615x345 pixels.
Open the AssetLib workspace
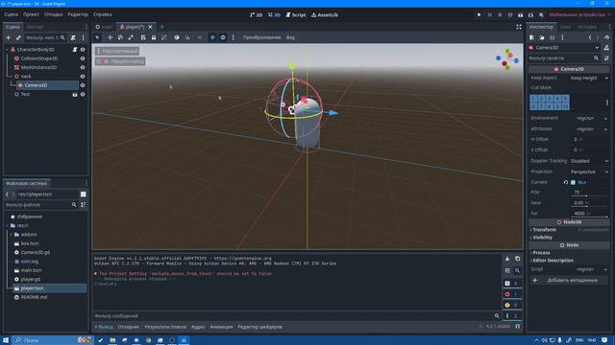[x=325, y=15]
